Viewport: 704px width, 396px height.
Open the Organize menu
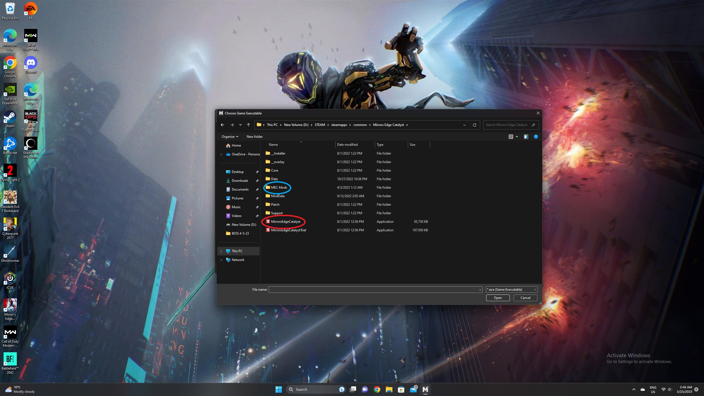click(x=230, y=137)
